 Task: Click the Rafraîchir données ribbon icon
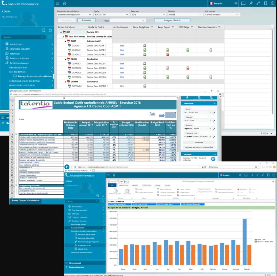pyautogui.click(x=115, y=191)
